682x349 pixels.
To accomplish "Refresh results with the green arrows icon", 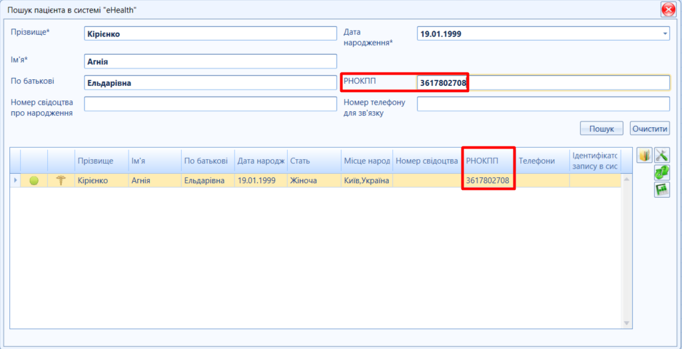I will pos(662,173).
